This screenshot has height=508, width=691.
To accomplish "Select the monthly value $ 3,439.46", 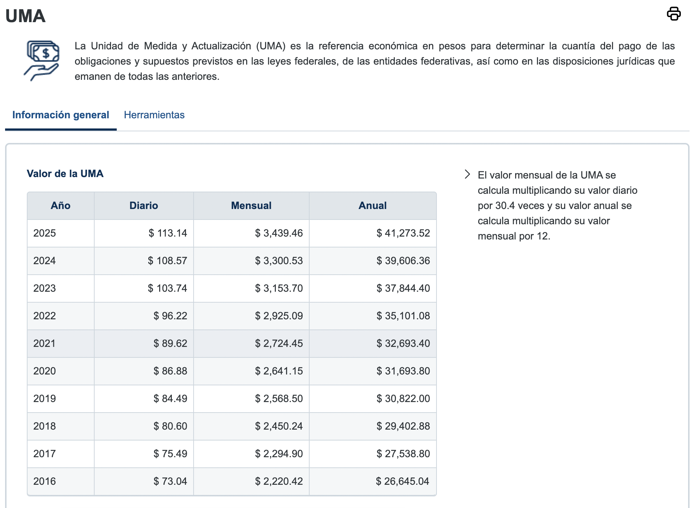I will point(279,233).
